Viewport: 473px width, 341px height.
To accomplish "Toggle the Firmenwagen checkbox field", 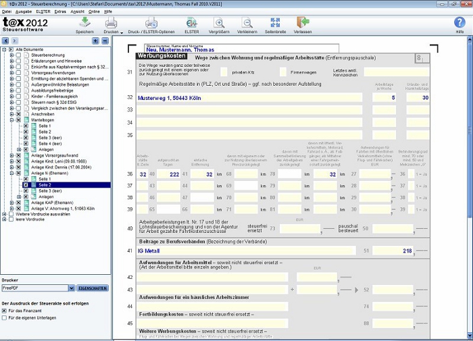I will pyautogui.click(x=283, y=72).
